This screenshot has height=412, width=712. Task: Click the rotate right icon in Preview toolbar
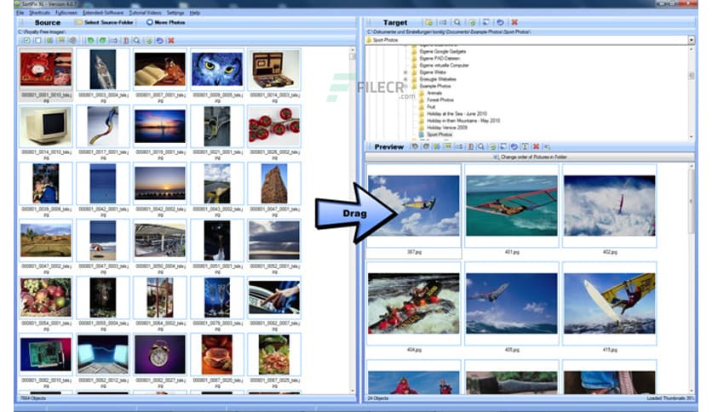(x=426, y=146)
